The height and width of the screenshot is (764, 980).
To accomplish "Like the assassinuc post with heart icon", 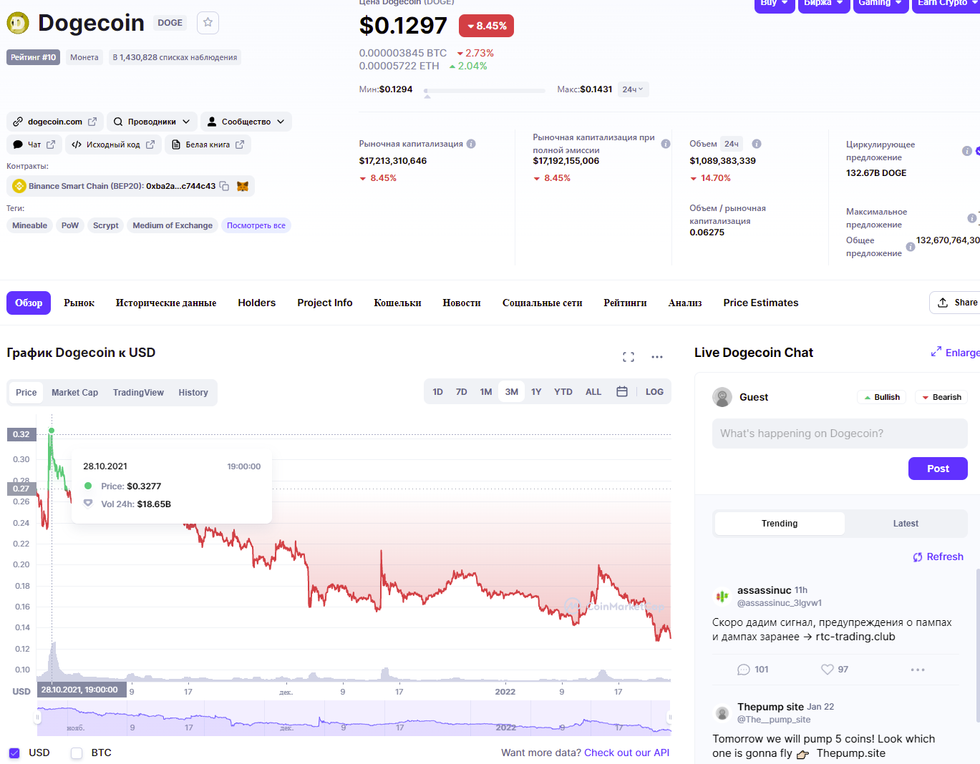I will (x=828, y=670).
